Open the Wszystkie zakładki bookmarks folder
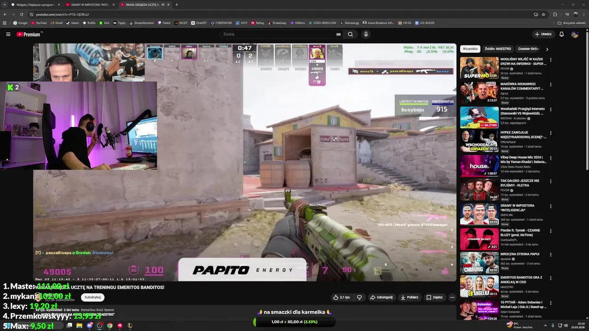 click(572, 23)
